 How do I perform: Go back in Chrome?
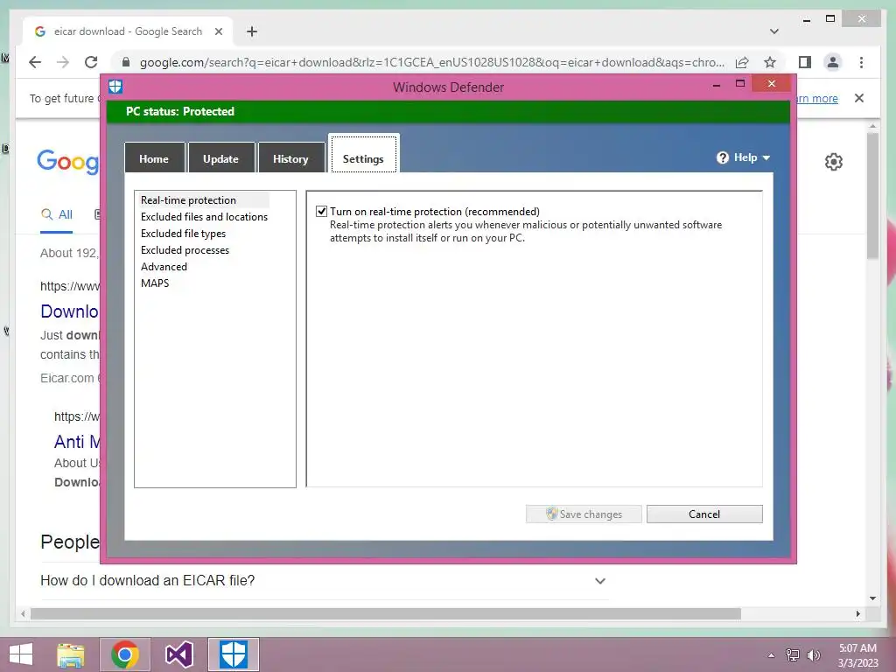35,62
